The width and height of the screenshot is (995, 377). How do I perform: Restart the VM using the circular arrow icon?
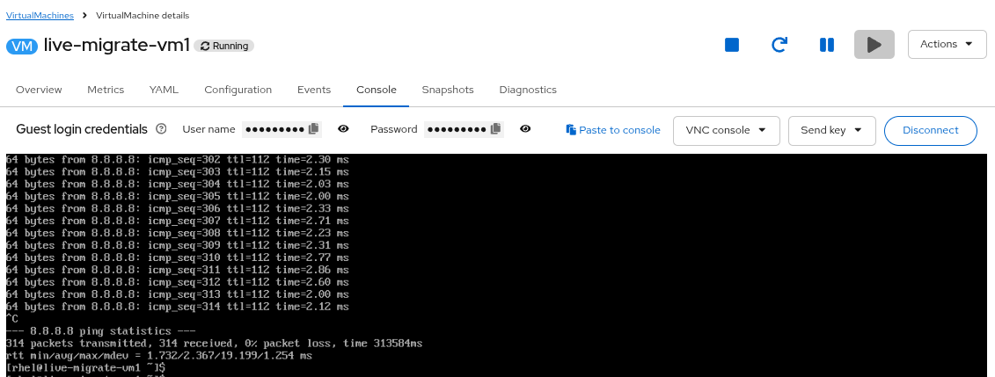(779, 45)
